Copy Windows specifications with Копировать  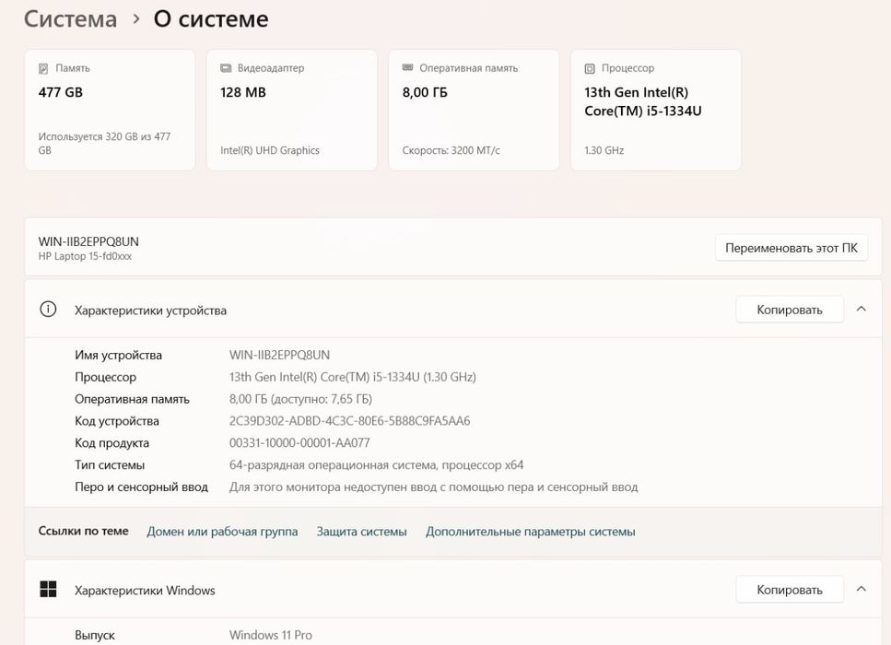pos(790,590)
